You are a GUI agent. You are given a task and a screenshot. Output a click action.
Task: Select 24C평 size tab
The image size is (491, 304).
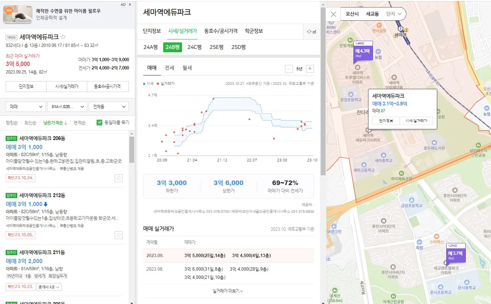pyautogui.click(x=195, y=47)
